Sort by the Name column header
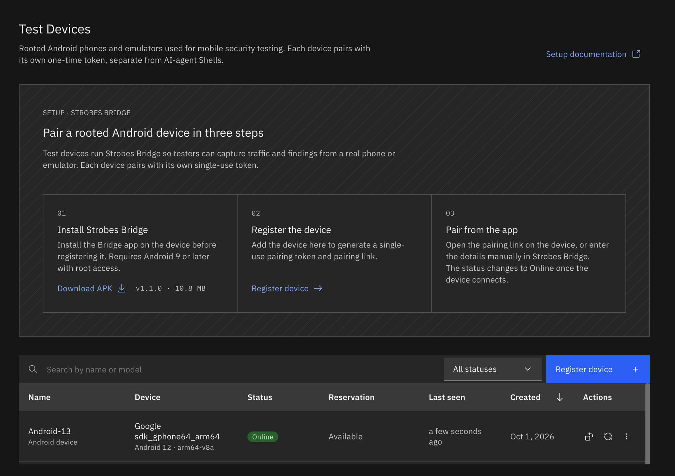 39,397
